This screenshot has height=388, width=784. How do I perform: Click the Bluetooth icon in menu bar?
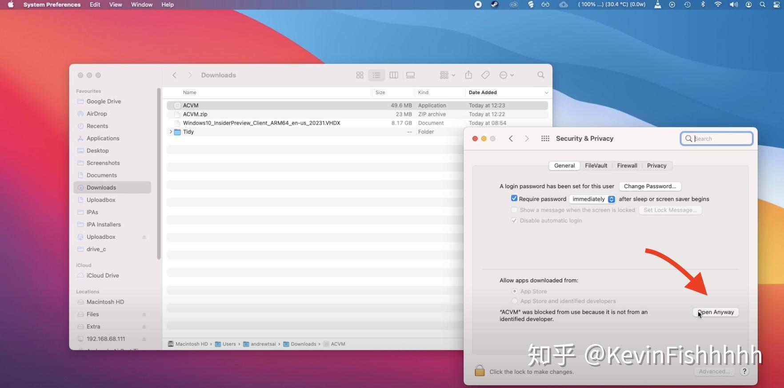(703, 4)
